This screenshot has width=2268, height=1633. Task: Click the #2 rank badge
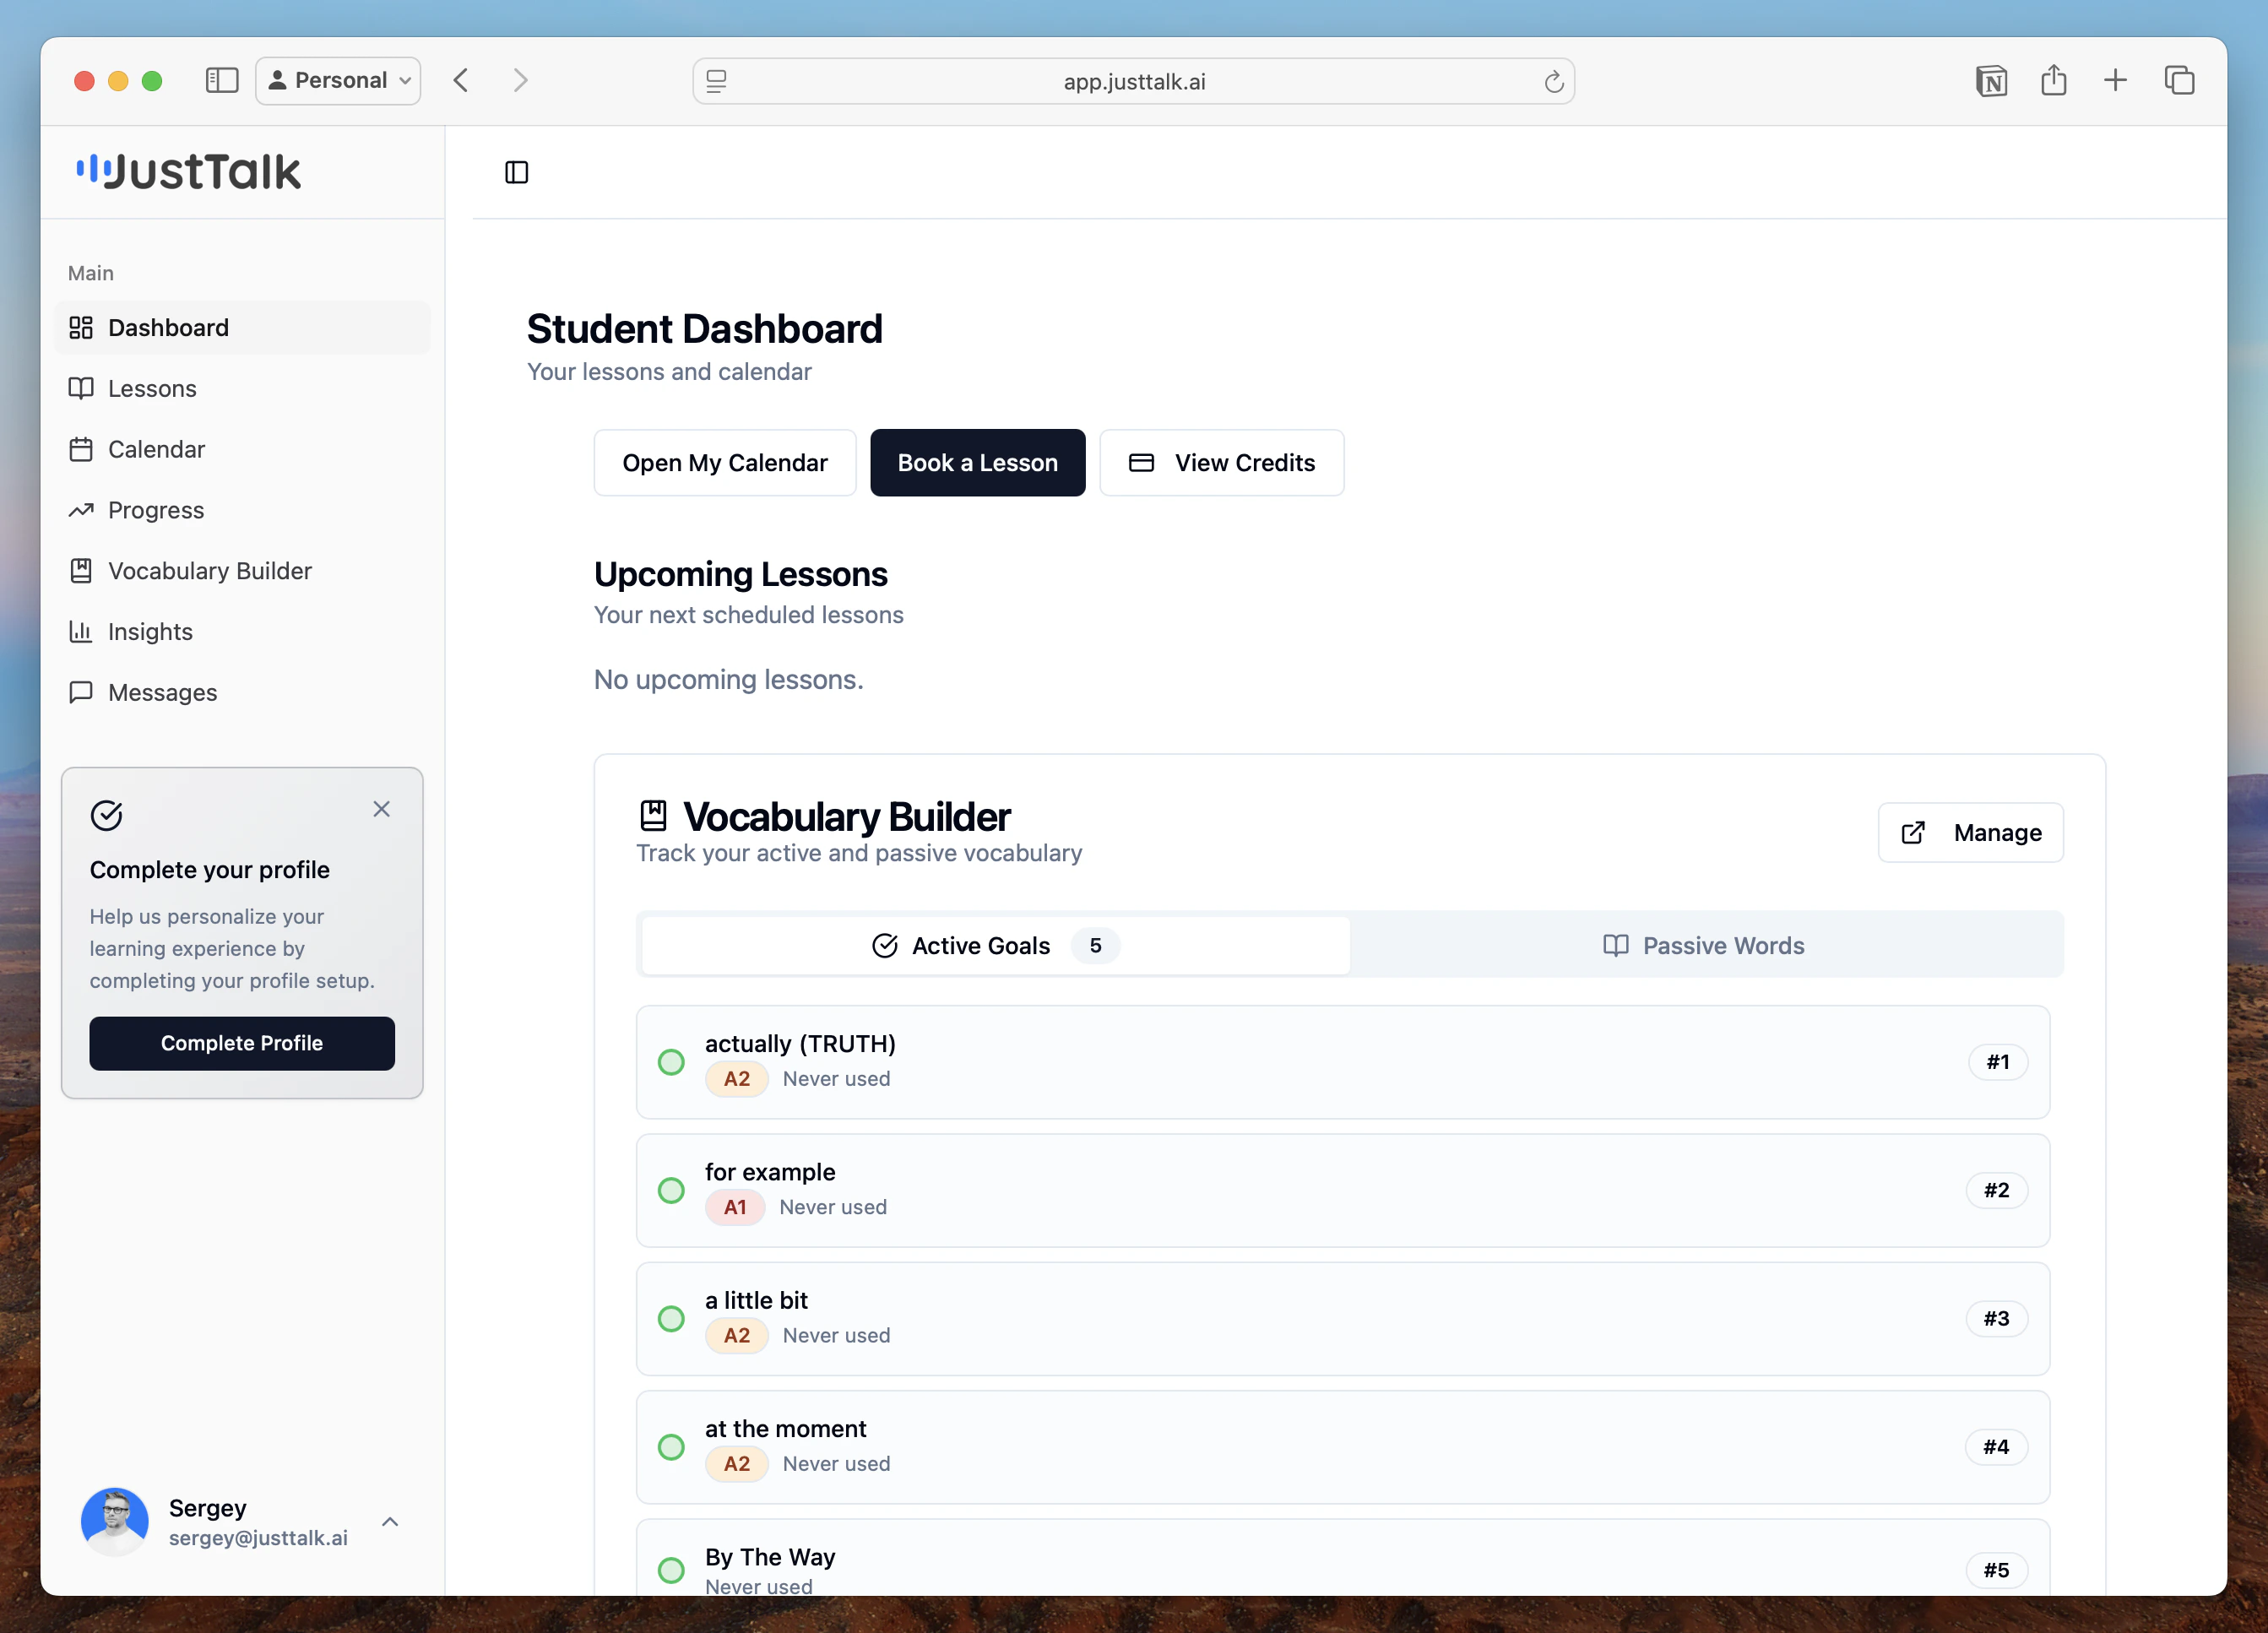coord(1996,1190)
